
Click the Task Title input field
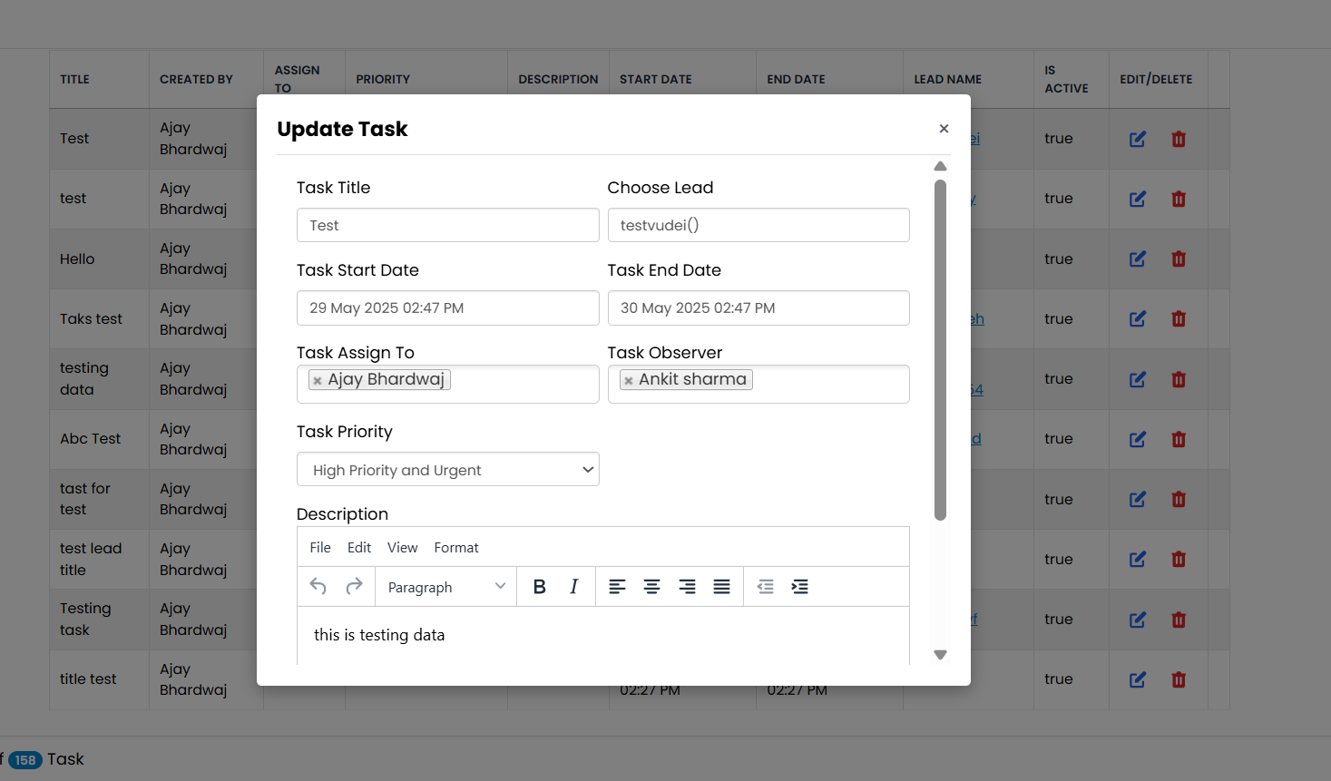coord(447,224)
